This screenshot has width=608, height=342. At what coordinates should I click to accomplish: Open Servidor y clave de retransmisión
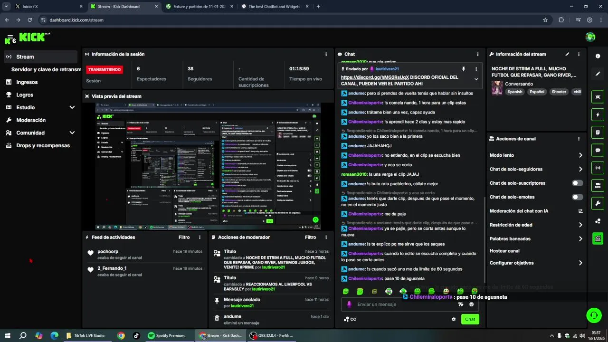click(46, 69)
